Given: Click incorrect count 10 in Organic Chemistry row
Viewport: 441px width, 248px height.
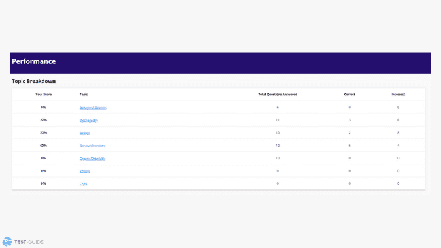Looking at the screenshot, I should click(x=399, y=158).
